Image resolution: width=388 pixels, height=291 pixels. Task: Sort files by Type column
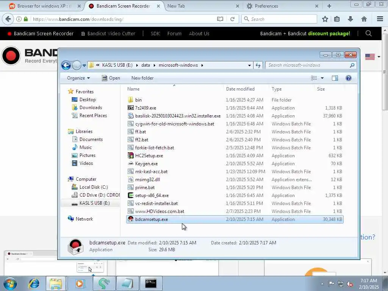point(292,89)
